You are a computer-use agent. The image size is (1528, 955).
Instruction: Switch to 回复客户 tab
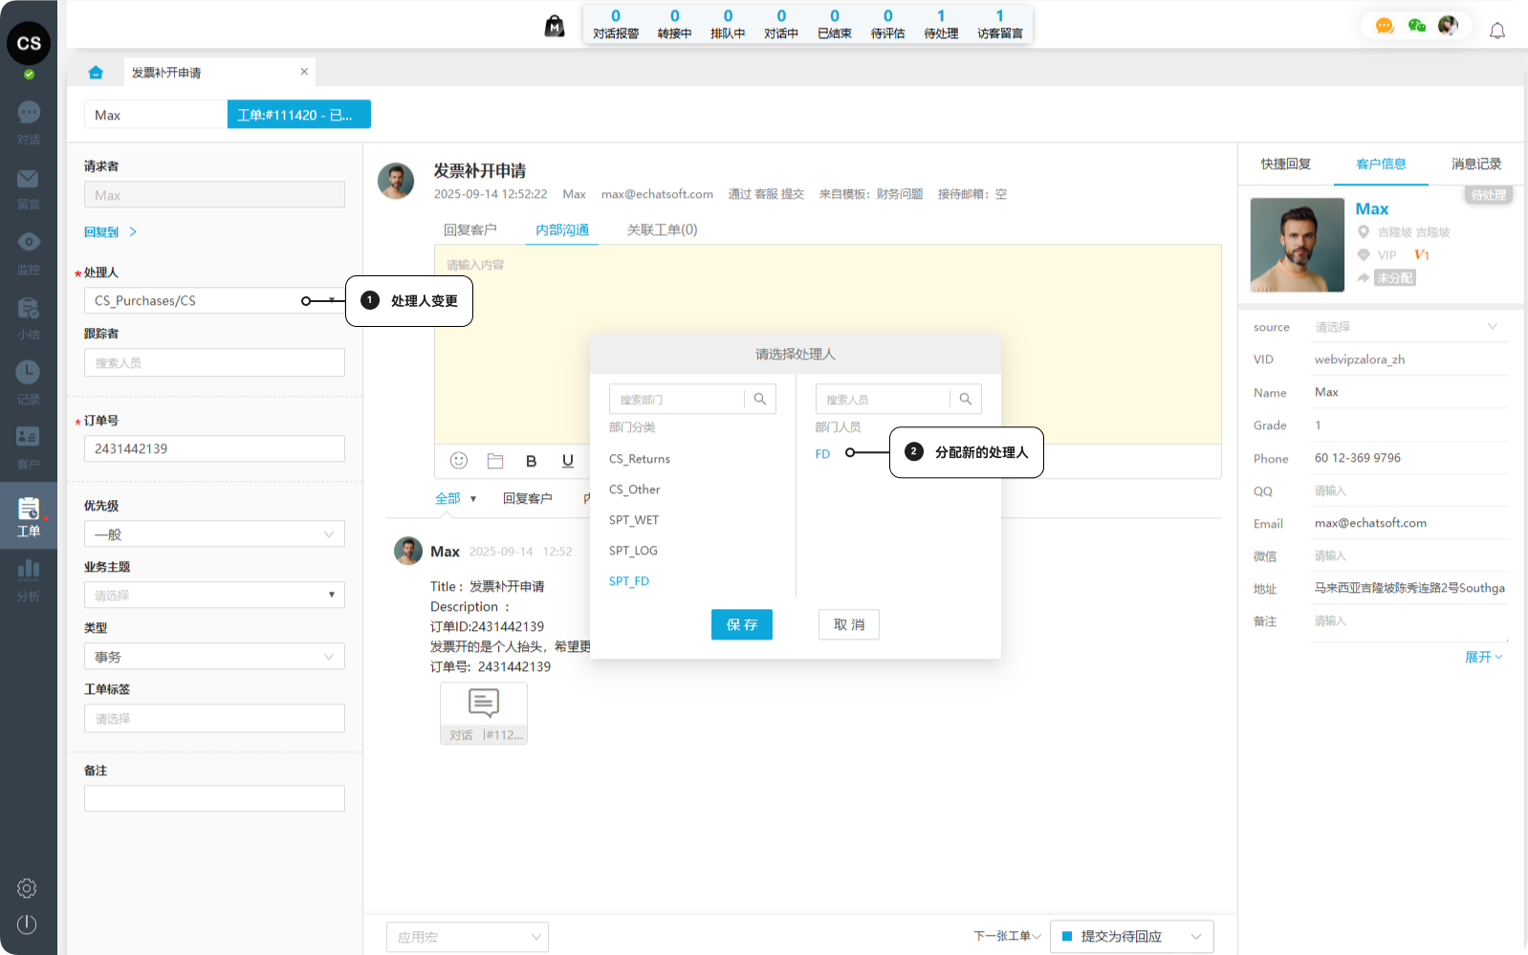[x=469, y=230]
